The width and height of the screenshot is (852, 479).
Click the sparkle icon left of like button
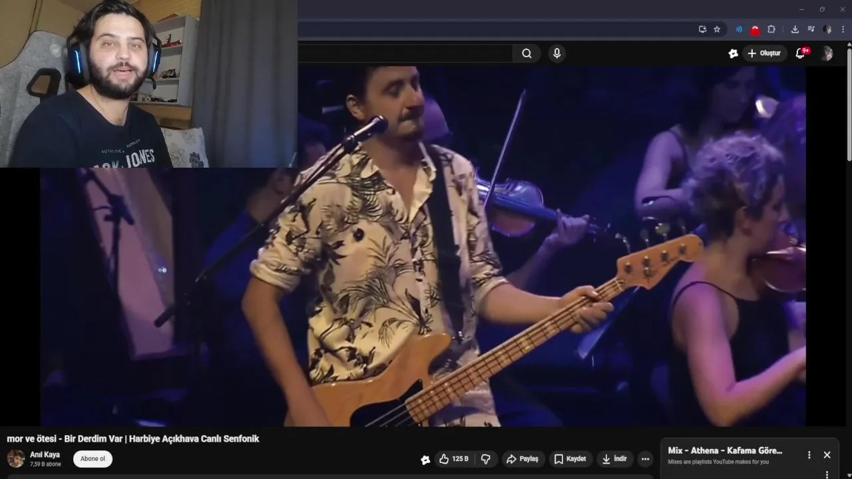click(425, 460)
